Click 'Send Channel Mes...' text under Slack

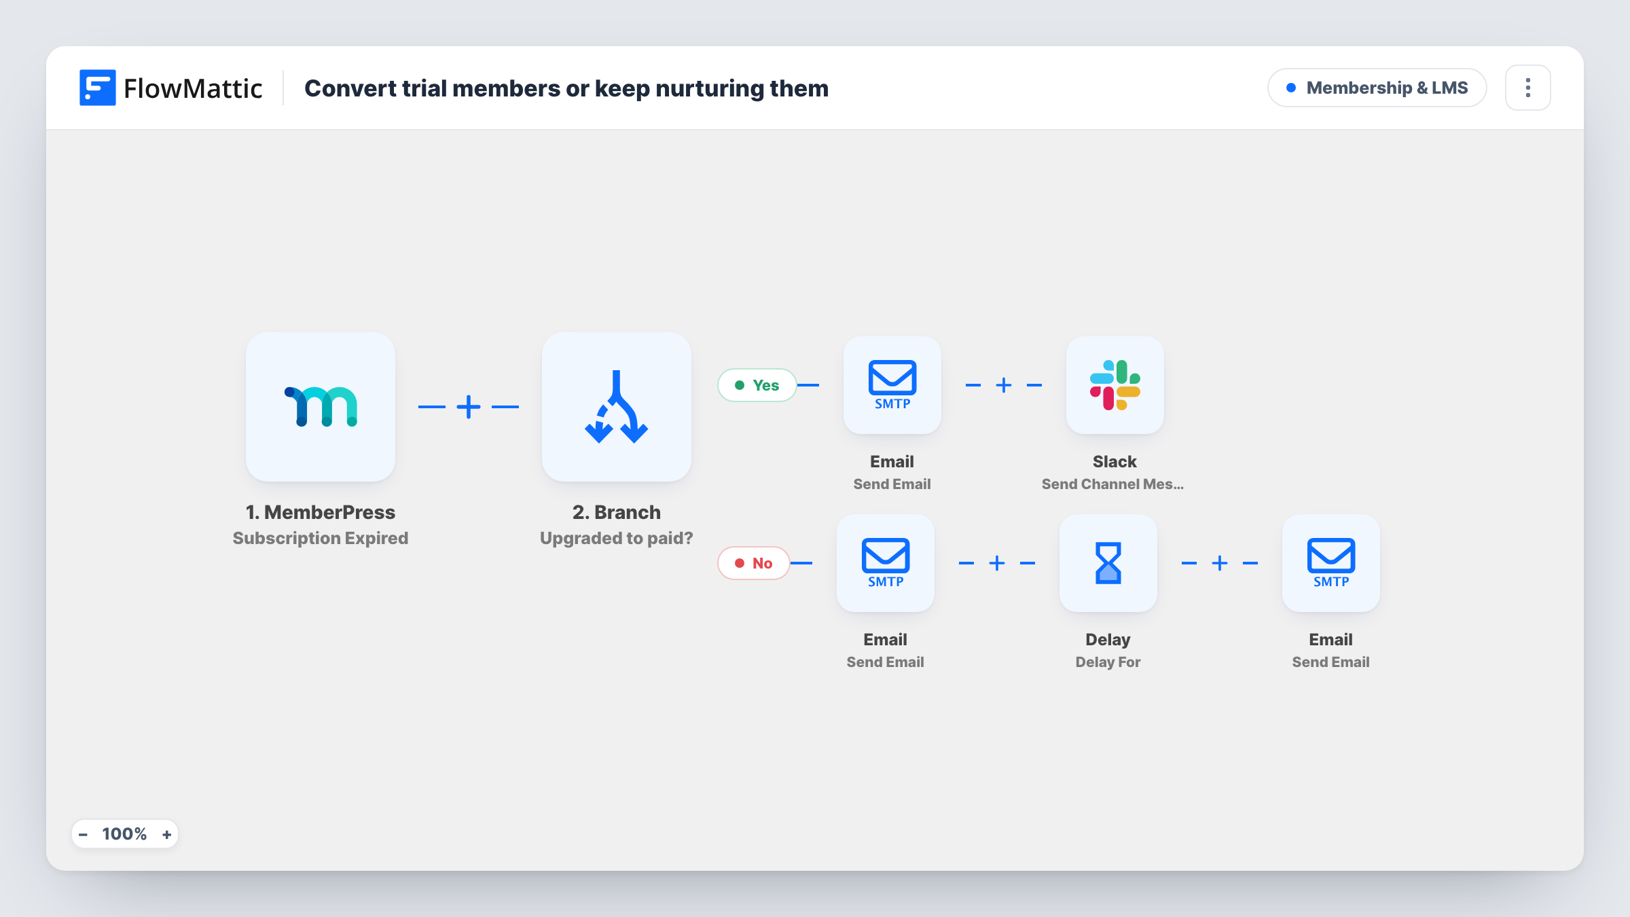click(1112, 484)
